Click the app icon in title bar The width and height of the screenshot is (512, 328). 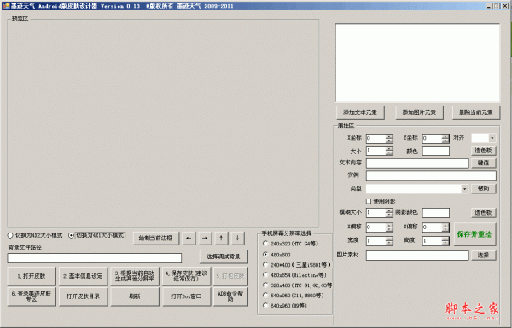coord(6,6)
